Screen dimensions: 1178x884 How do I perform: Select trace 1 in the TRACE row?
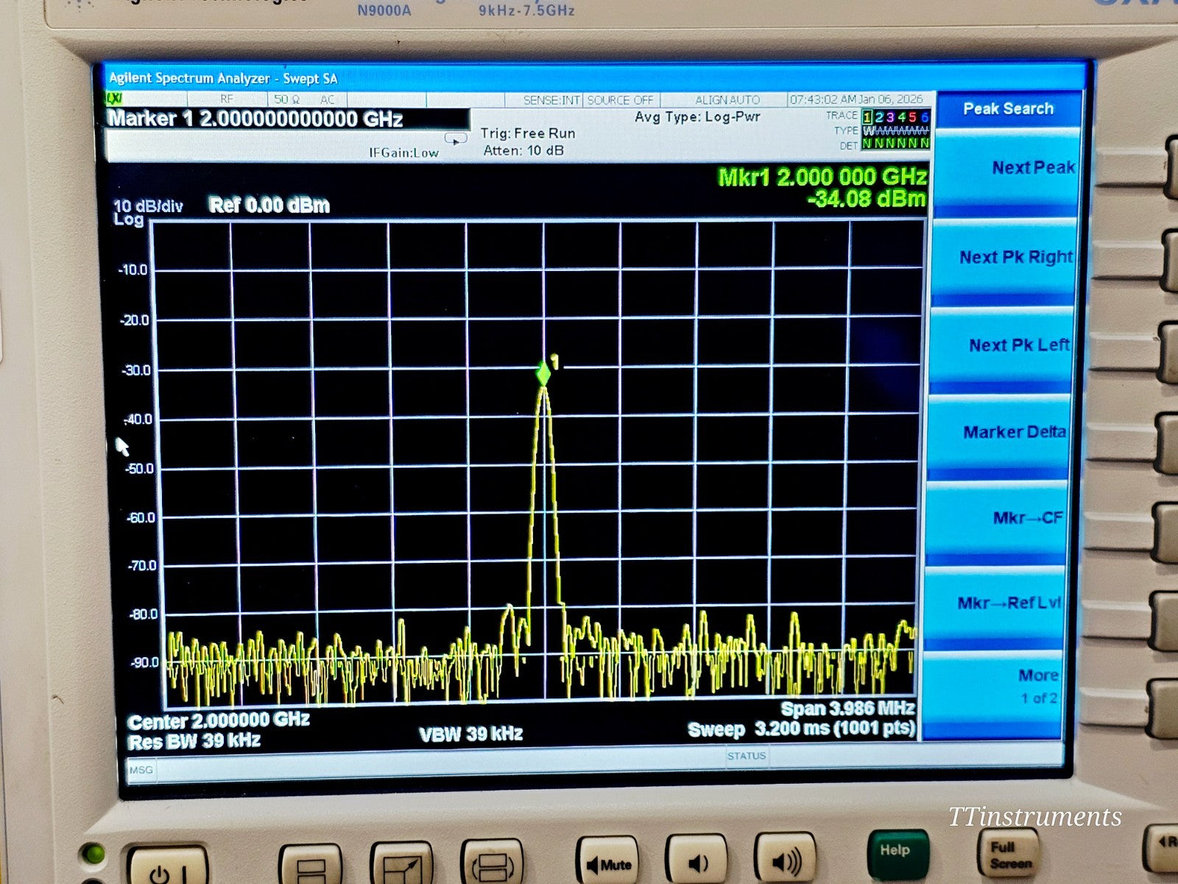[x=867, y=116]
